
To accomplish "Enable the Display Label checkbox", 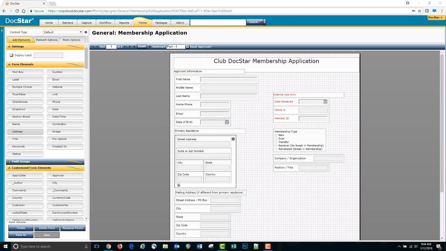I will coord(11,55).
